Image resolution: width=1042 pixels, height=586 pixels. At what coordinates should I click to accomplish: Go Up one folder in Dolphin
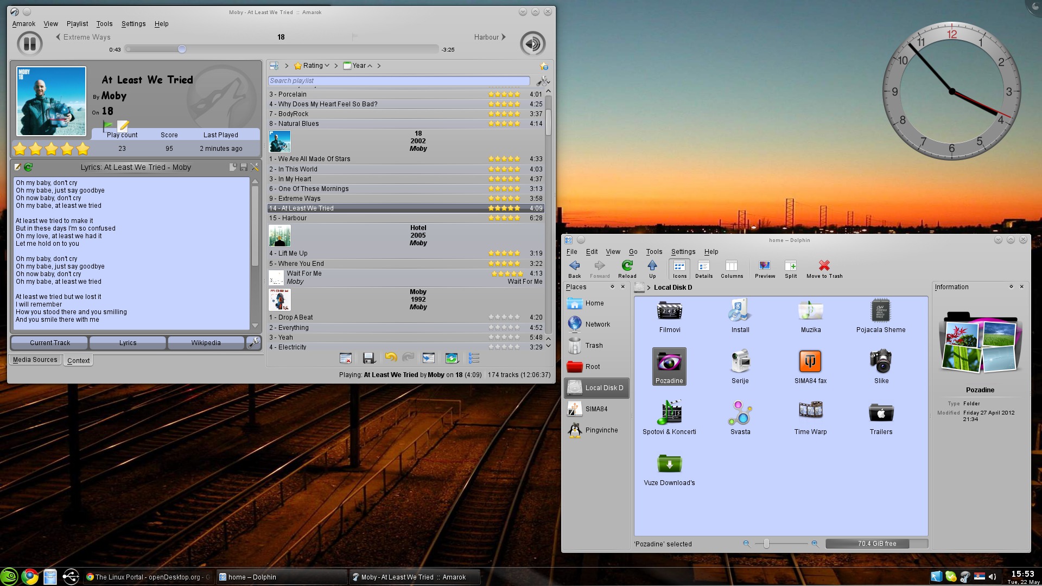(652, 269)
